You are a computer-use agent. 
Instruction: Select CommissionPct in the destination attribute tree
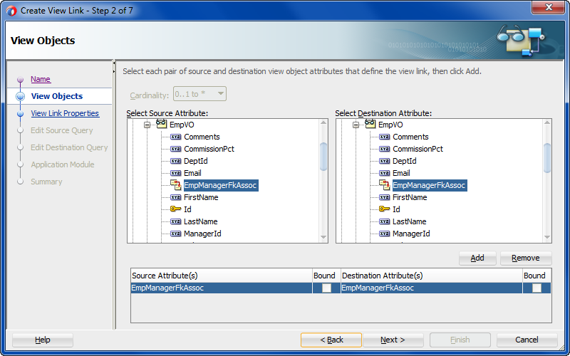click(418, 149)
